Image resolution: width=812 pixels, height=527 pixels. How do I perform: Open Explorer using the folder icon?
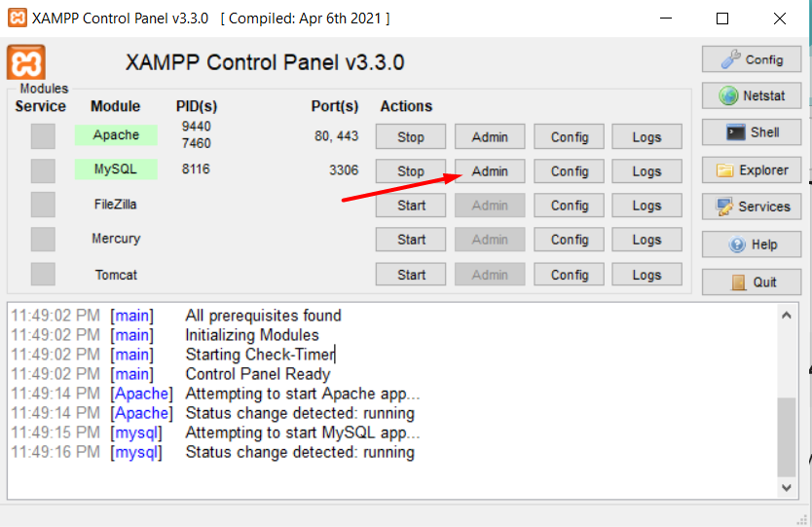(752, 169)
